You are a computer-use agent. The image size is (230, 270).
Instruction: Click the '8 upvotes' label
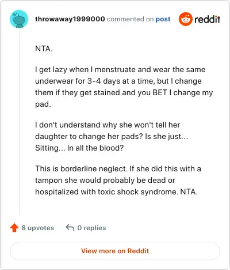coord(38,228)
